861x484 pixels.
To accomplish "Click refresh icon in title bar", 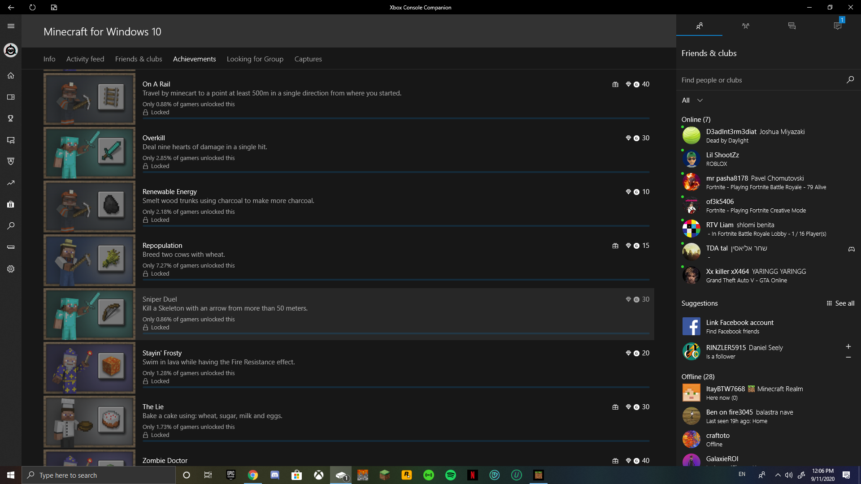I will click(x=32, y=7).
